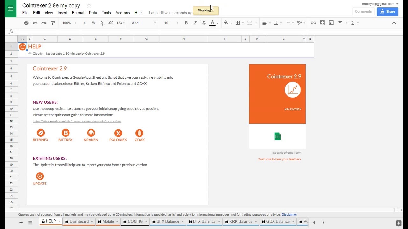Open the Insert menu

click(x=62, y=13)
